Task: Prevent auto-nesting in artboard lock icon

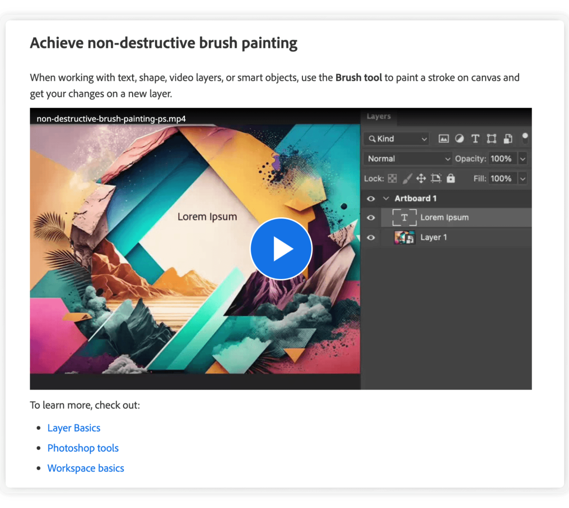Action: click(x=436, y=178)
